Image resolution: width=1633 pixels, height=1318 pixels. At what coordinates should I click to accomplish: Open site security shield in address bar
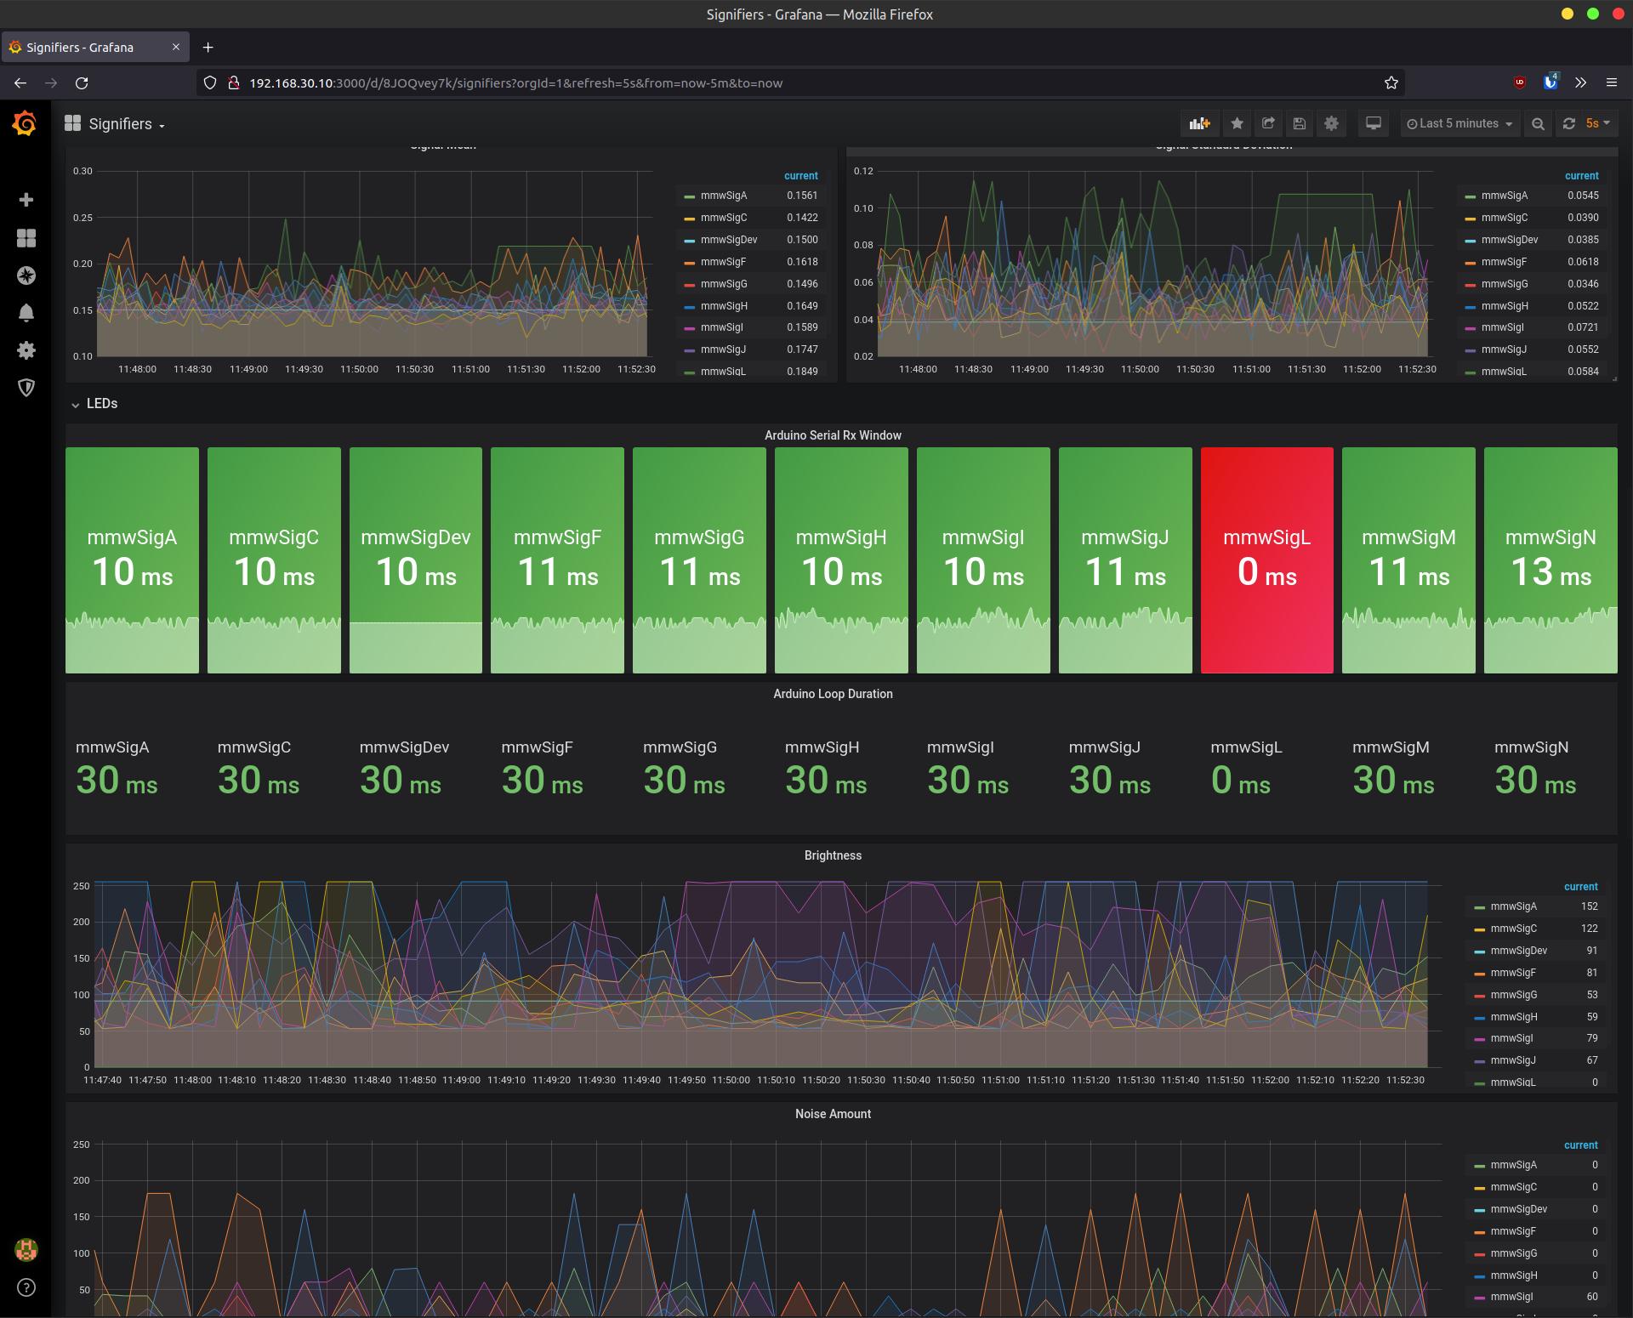click(210, 82)
